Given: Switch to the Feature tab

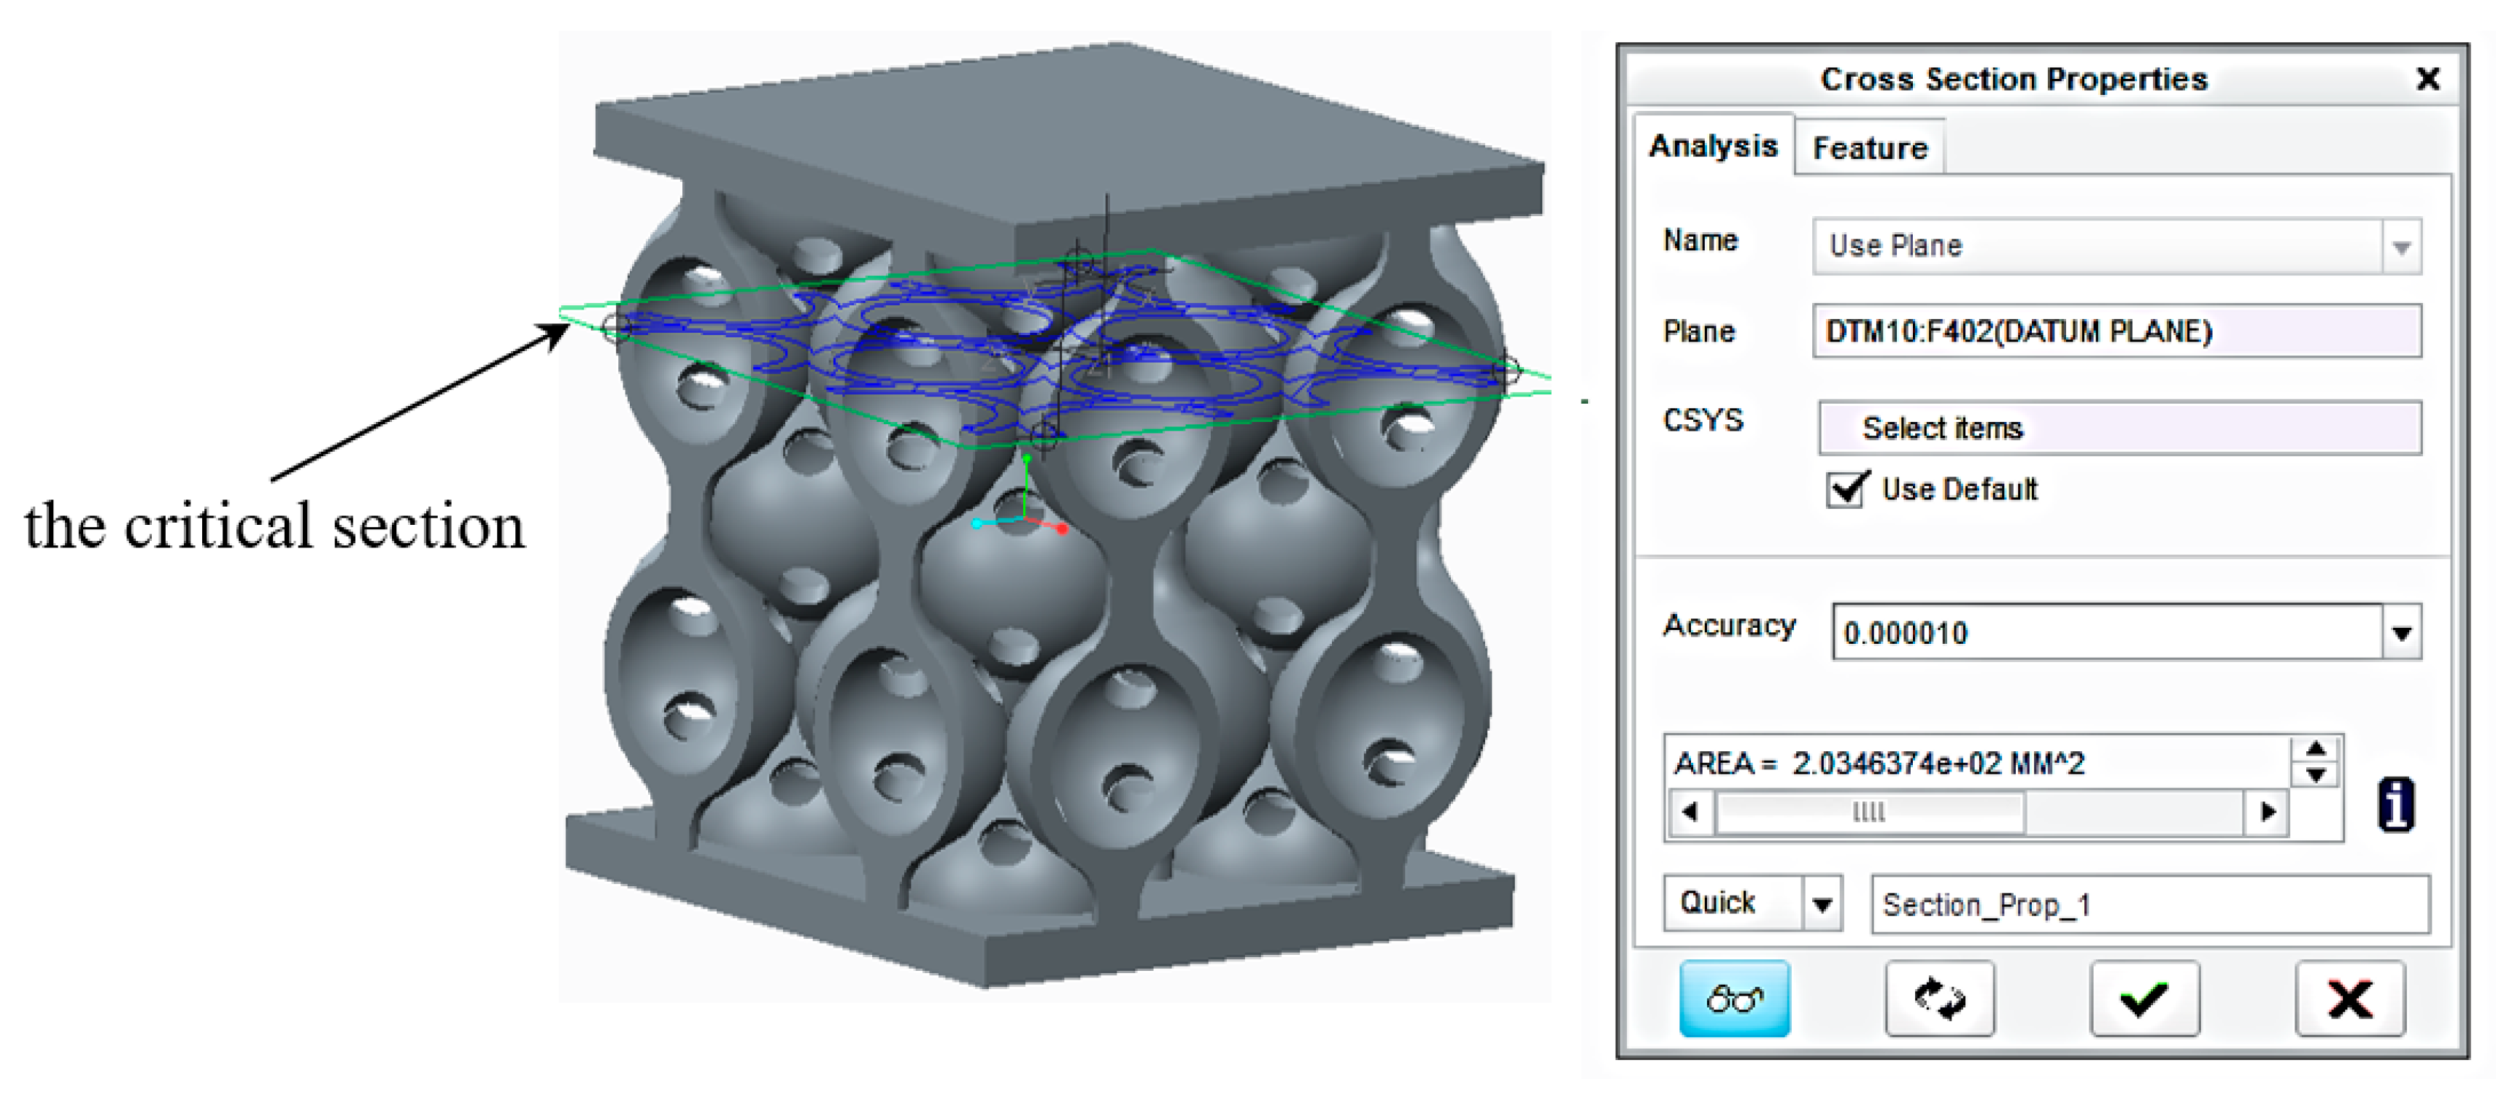Looking at the screenshot, I should (1869, 148).
